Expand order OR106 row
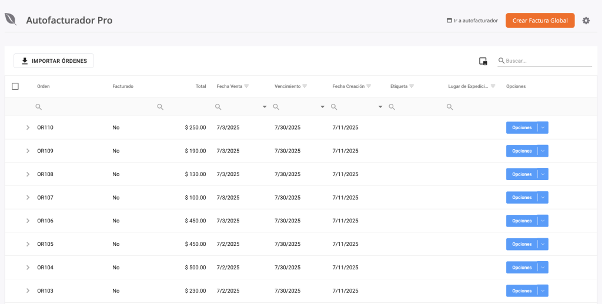Screen dimensions: 602x304 pos(28,221)
